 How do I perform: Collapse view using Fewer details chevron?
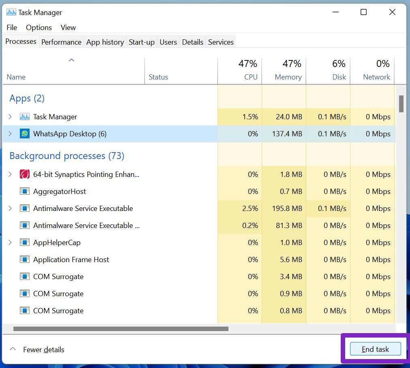click(13, 349)
